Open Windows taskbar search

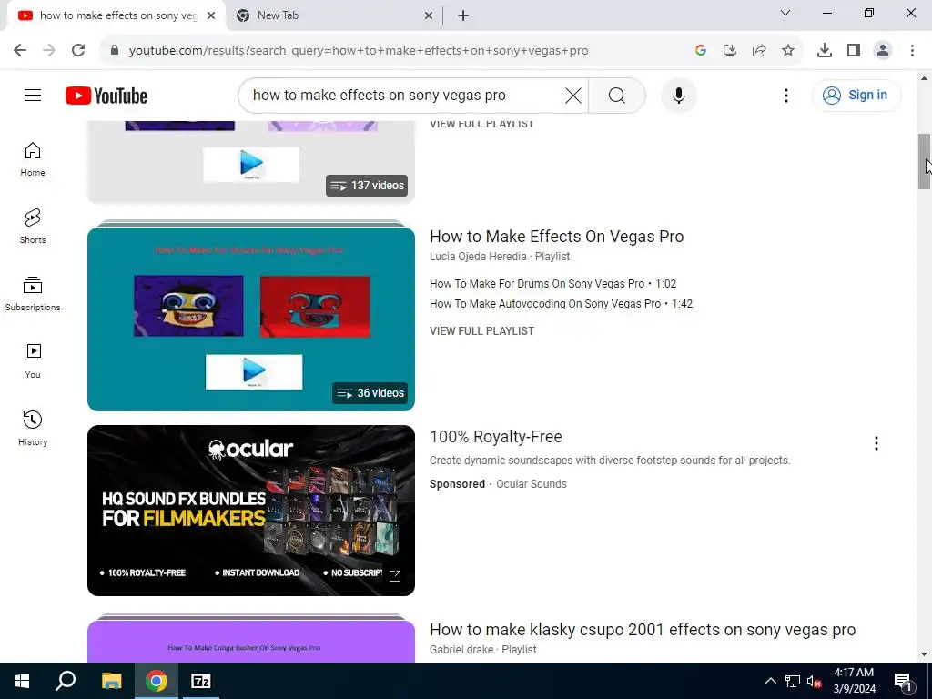66,681
